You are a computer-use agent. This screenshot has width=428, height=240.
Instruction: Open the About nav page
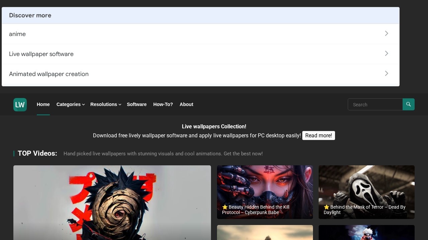tap(186, 104)
